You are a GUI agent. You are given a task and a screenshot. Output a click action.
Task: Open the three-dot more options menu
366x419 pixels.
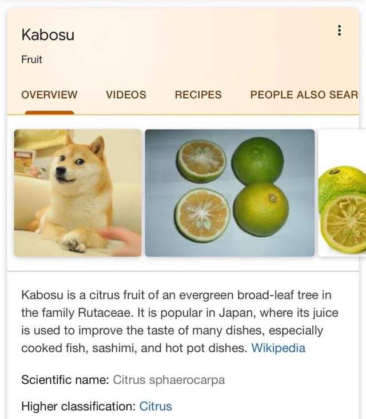tap(339, 30)
